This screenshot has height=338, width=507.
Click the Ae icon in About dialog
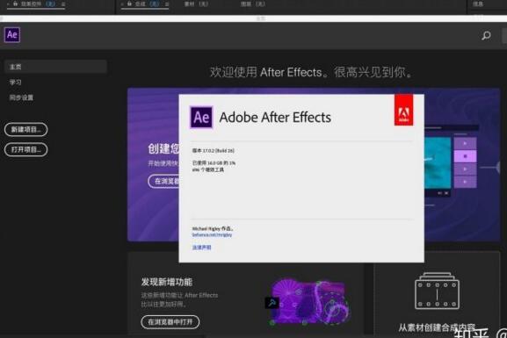tap(201, 118)
